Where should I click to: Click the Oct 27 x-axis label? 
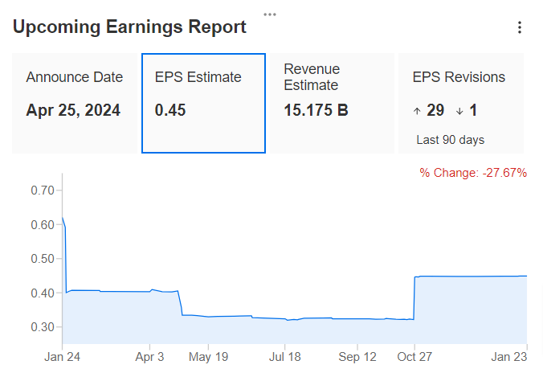[414, 357]
